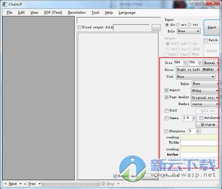
Task: Click the Title reading input field
Action: (x=199, y=137)
